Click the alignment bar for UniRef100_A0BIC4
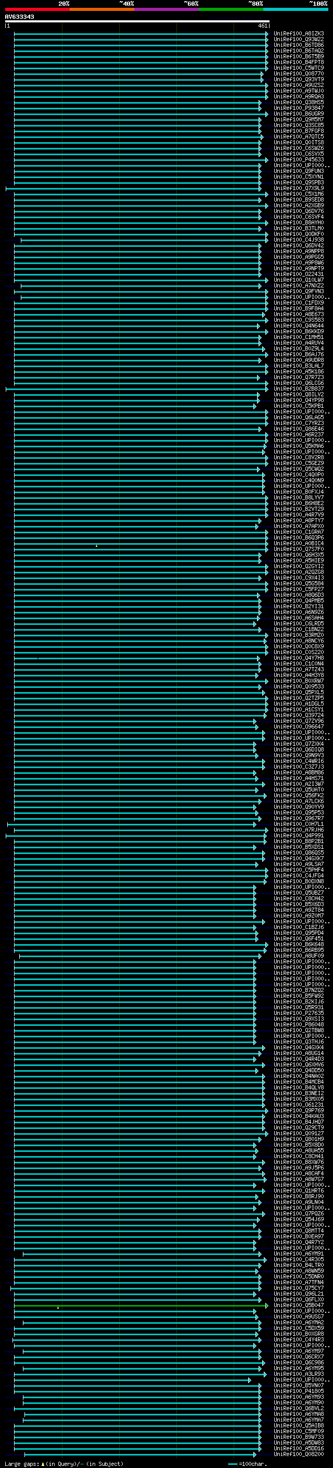The width and height of the screenshot is (333, 1468). click(x=140, y=544)
